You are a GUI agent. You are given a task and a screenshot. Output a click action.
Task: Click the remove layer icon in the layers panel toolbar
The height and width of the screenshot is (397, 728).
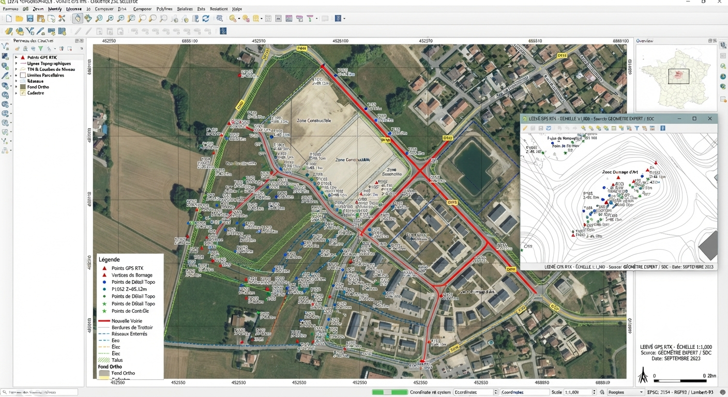click(70, 49)
